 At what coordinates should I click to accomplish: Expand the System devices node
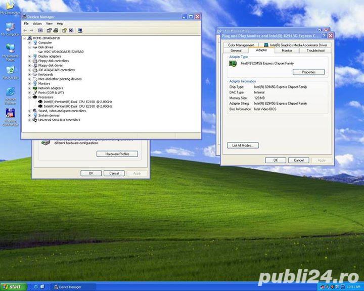pos(30,116)
